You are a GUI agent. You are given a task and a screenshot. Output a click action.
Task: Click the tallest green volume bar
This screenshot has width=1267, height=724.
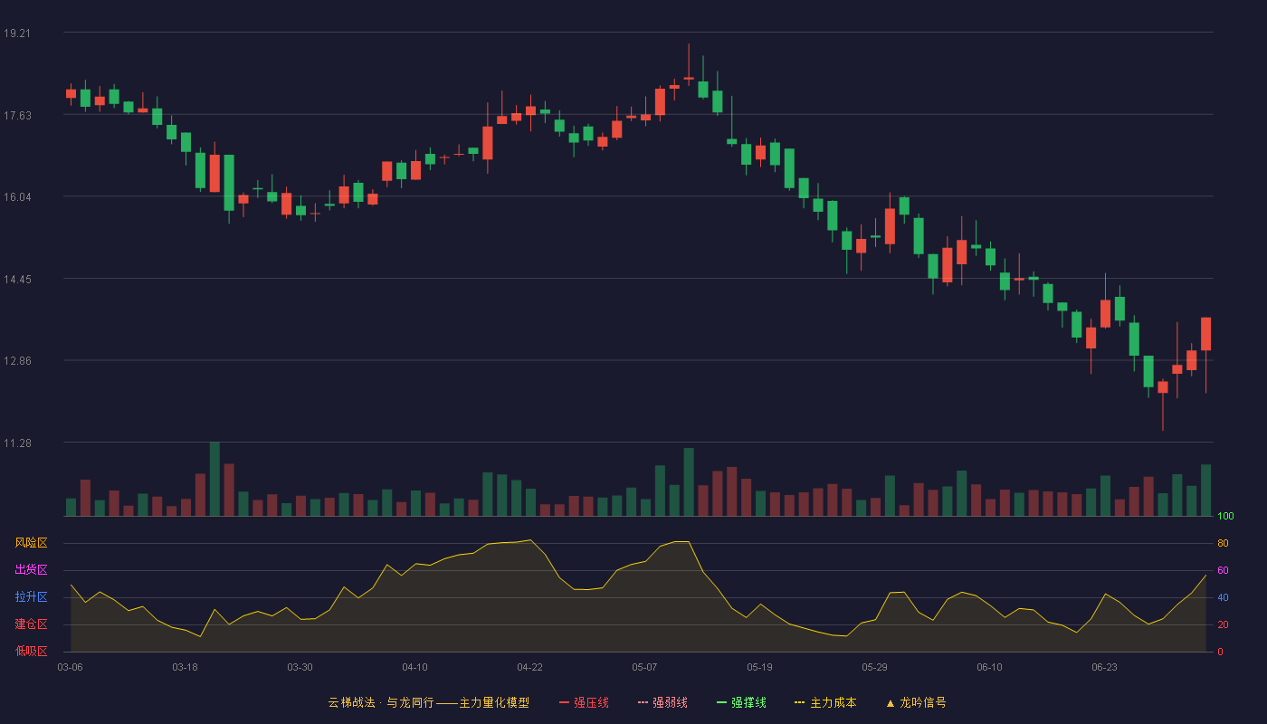tap(214, 479)
